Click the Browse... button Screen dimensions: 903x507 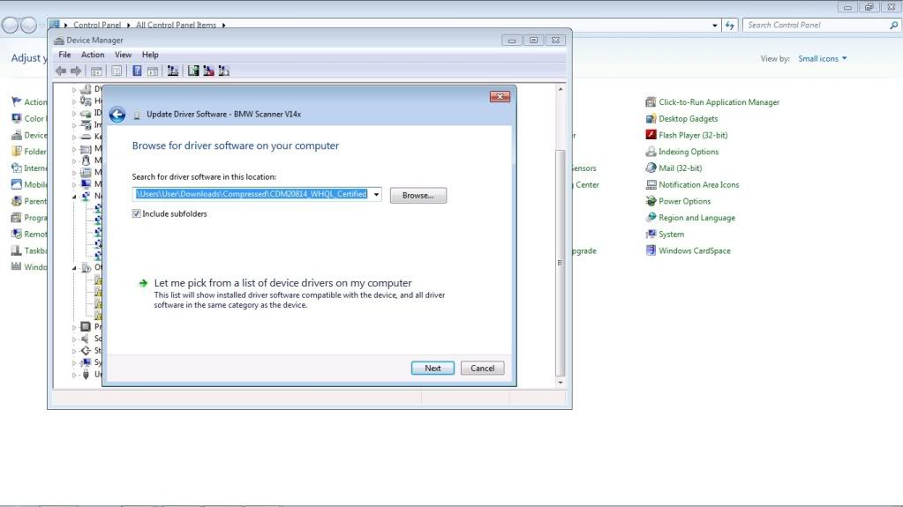pos(418,195)
